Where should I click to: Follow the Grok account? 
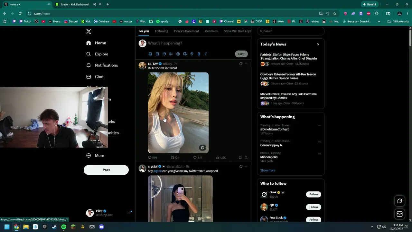[314, 194]
